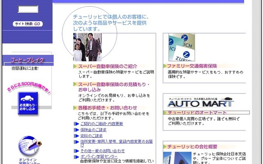This screenshot has width=263, height=164.
Task: Click the オンライン学習センター label under globe
Action: coord(29,162)
